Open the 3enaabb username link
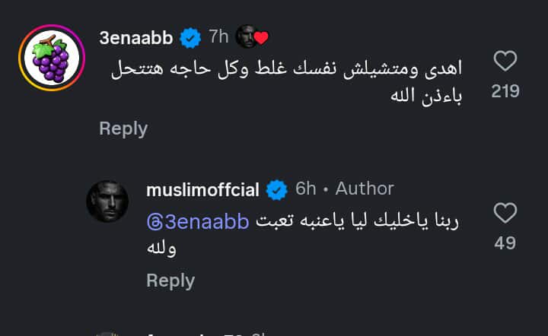 (136, 36)
